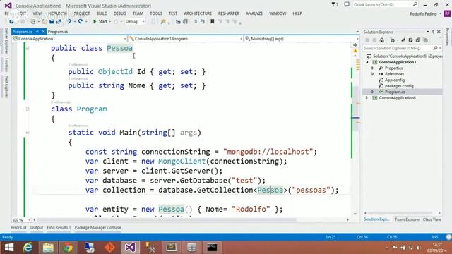The width and height of the screenshot is (452, 254).
Task: Switch to the Team Explorer tab
Action: pyautogui.click(x=407, y=219)
